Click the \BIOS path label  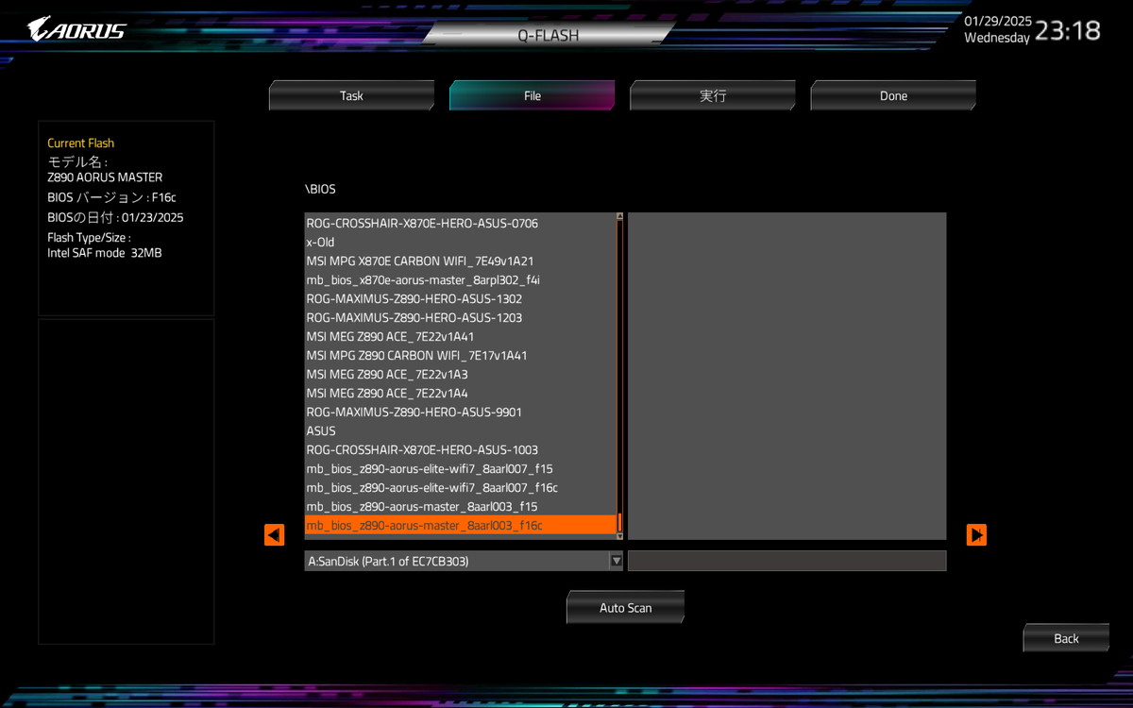[320, 189]
